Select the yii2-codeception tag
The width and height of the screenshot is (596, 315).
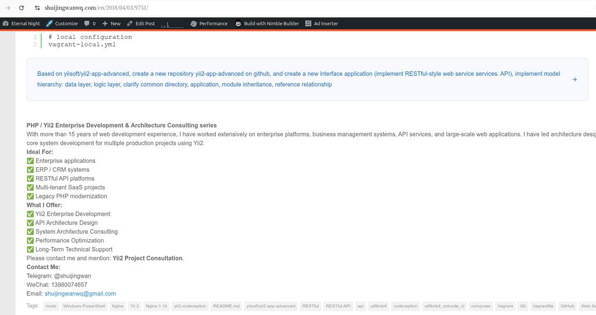coord(190,306)
